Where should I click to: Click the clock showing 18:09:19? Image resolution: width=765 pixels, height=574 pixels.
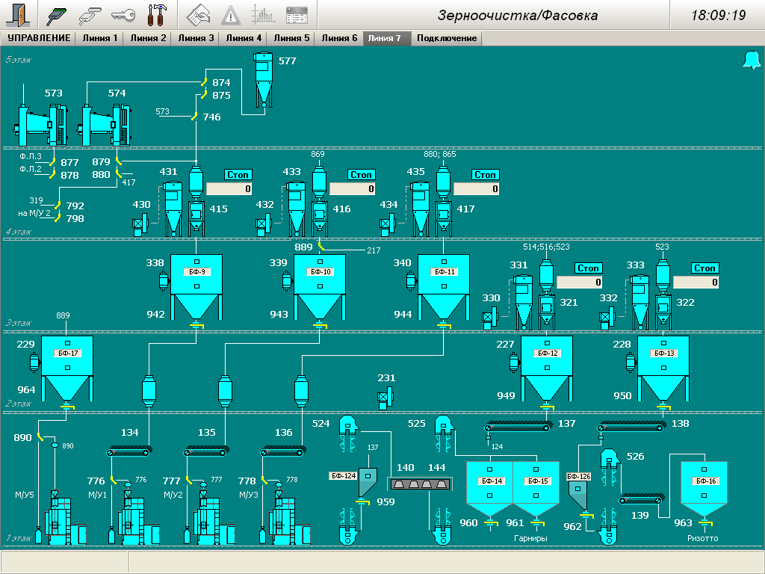pos(718,15)
